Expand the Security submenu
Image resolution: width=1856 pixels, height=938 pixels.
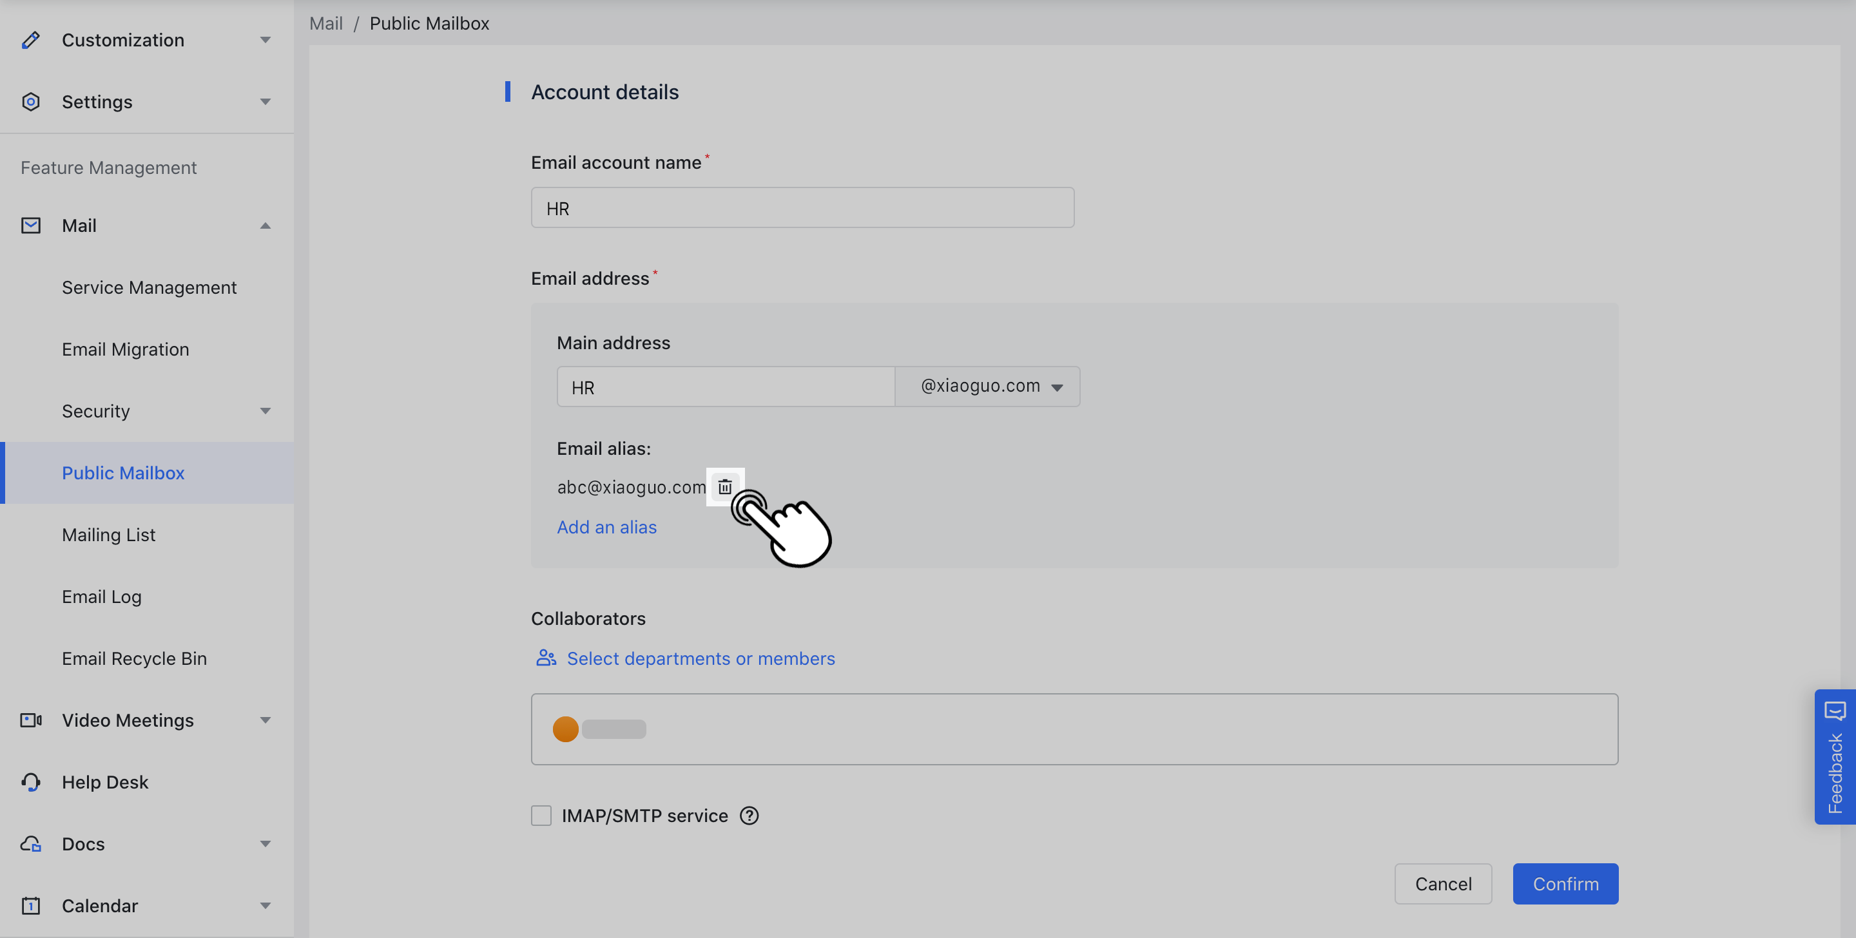click(x=265, y=410)
